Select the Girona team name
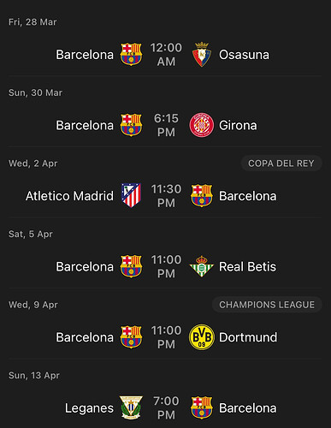Image resolution: width=331 pixels, height=428 pixels. pos(238,125)
